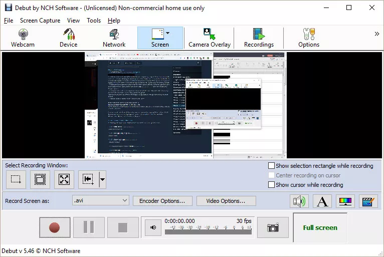Open the View menu
This screenshot has width=384, height=257.
[x=74, y=21]
